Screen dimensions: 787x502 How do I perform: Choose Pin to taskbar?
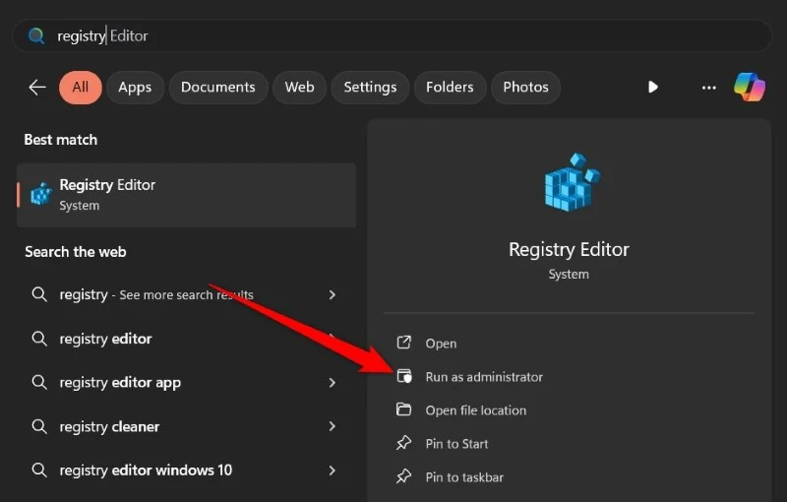click(x=569, y=476)
